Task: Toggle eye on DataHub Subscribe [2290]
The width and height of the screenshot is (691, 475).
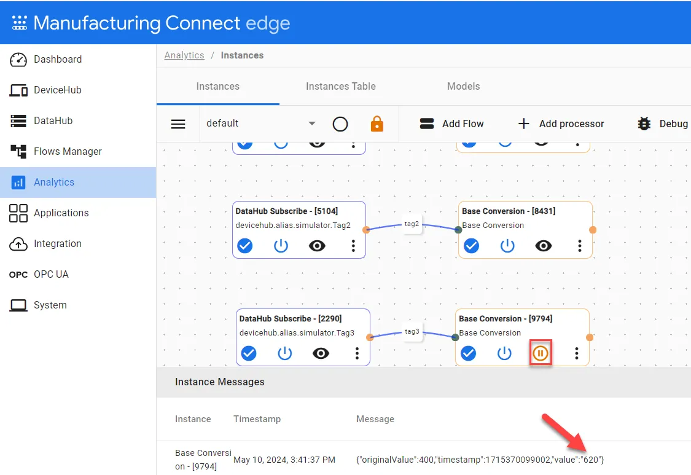Action: pyautogui.click(x=321, y=353)
